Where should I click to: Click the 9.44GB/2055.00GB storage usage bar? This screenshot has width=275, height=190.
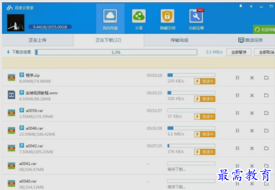50,27
